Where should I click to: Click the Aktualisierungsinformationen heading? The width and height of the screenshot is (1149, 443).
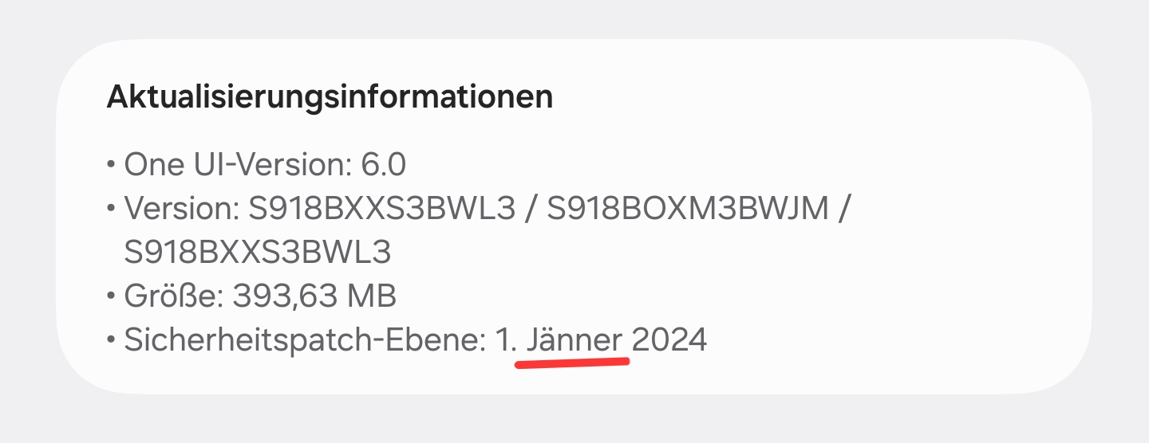pos(330,97)
